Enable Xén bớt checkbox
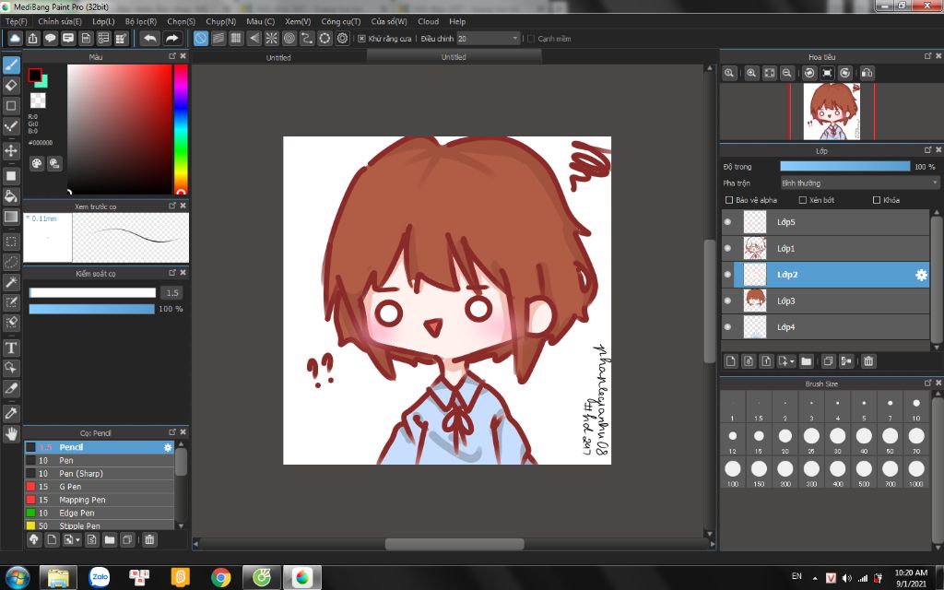The width and height of the screenshot is (944, 590). [803, 200]
